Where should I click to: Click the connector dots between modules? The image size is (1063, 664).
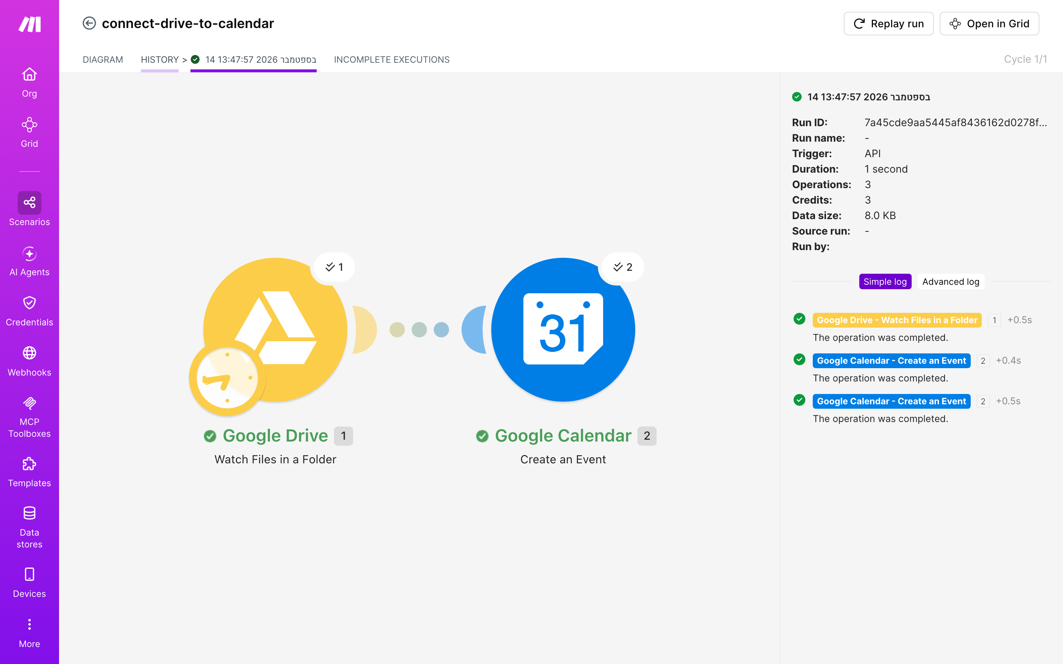(x=419, y=329)
